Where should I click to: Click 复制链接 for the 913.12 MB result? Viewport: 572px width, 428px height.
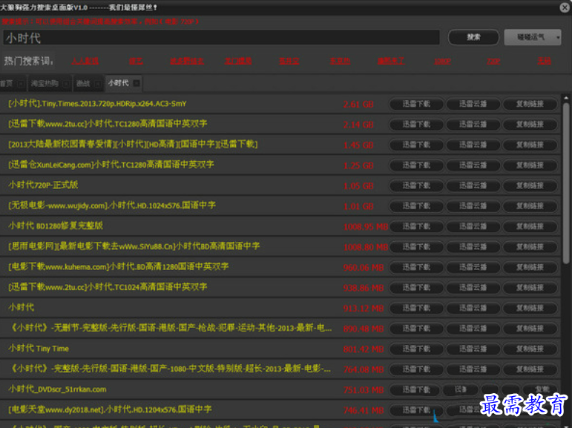click(530, 309)
